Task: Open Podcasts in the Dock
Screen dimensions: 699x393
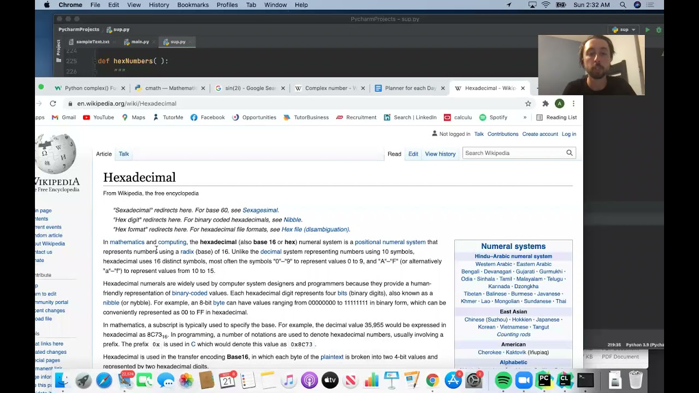Action: (310, 380)
